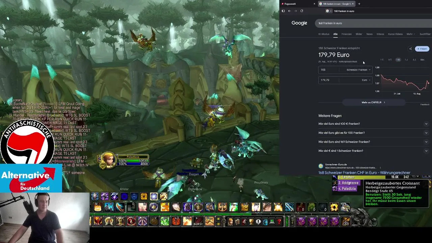The image size is (432, 243).
Task: Click the Google logo
Action: (x=299, y=23)
